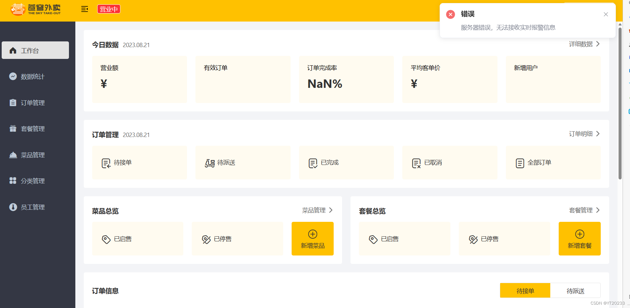Click the gift icon next to 套餐管理
The height and width of the screenshot is (308, 630).
(13, 129)
